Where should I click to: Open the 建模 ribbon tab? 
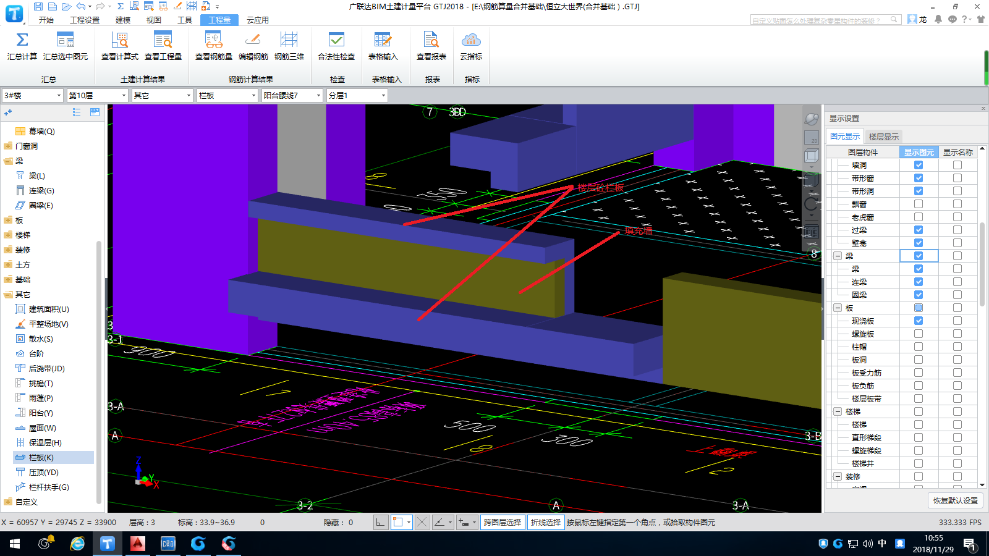[x=123, y=20]
